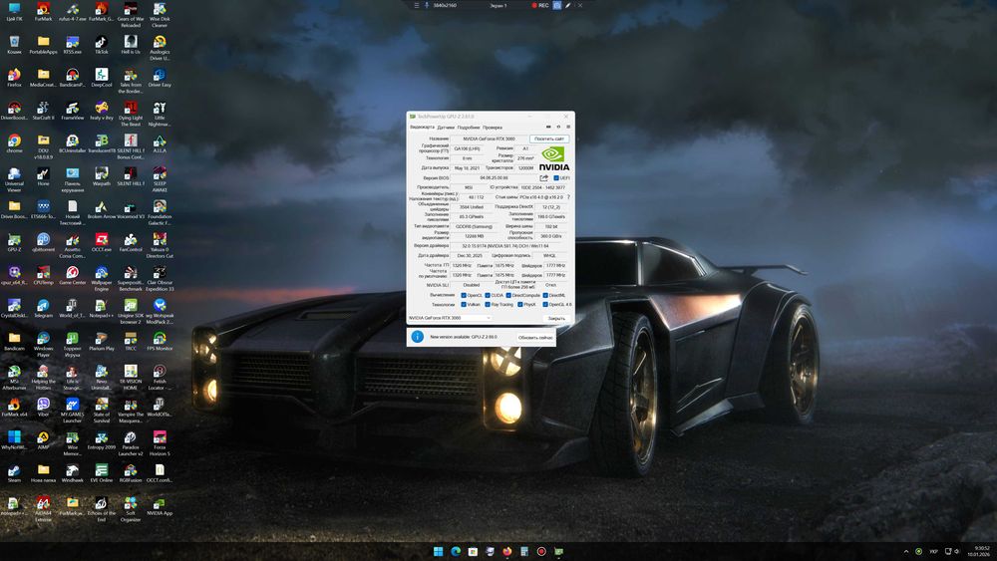Image resolution: width=997 pixels, height=561 pixels.
Task: Click the NVIDIA logo in GPU-Z
Action: point(553,158)
